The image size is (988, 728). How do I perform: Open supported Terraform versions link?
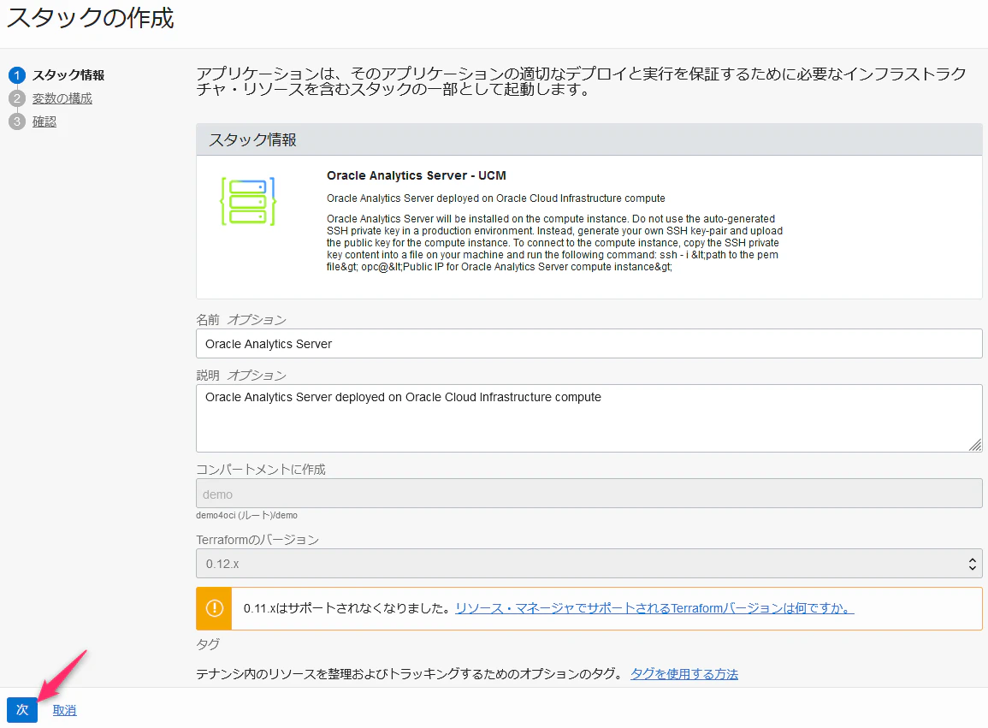[x=654, y=608]
